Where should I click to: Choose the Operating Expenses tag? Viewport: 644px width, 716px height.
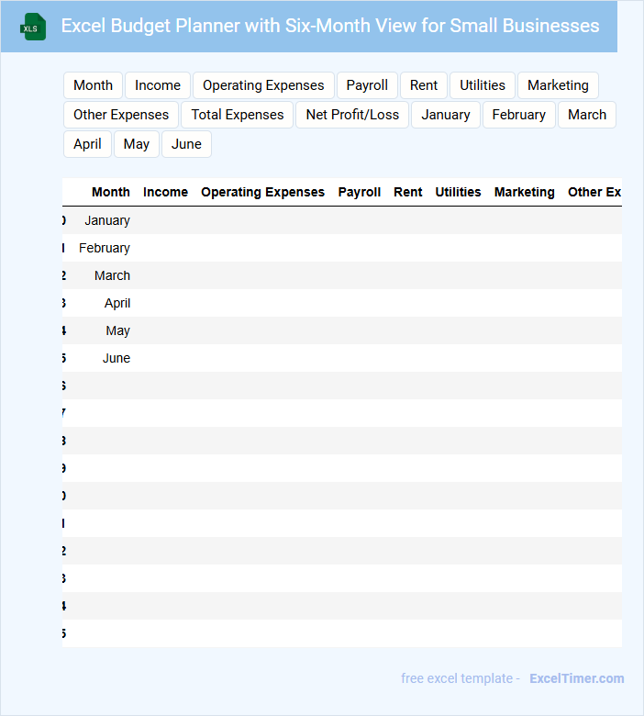263,85
